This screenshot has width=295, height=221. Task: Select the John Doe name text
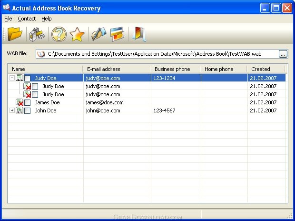(46, 110)
